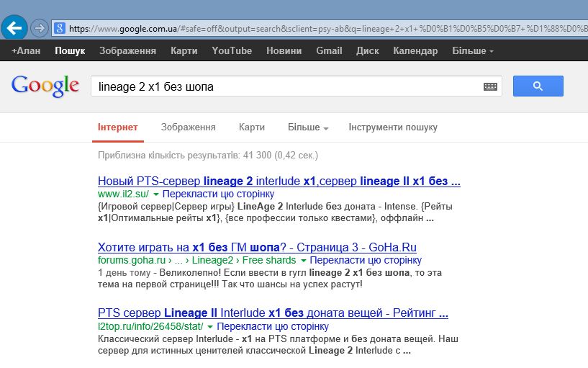Expand arrow next to www.il2.su/
Screen dimensions: 588x368
pos(156,194)
